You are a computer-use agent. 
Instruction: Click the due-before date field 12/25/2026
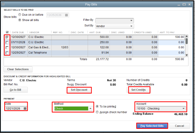[57, 15]
